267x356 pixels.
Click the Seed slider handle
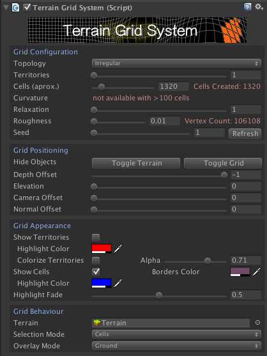coord(94,133)
